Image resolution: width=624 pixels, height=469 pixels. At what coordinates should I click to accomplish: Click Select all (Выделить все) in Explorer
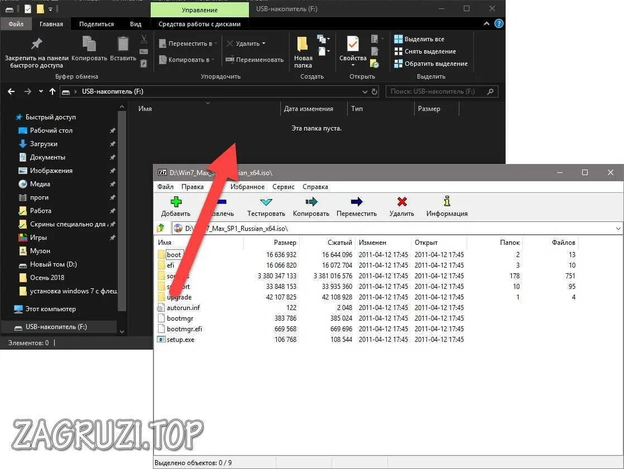(419, 39)
